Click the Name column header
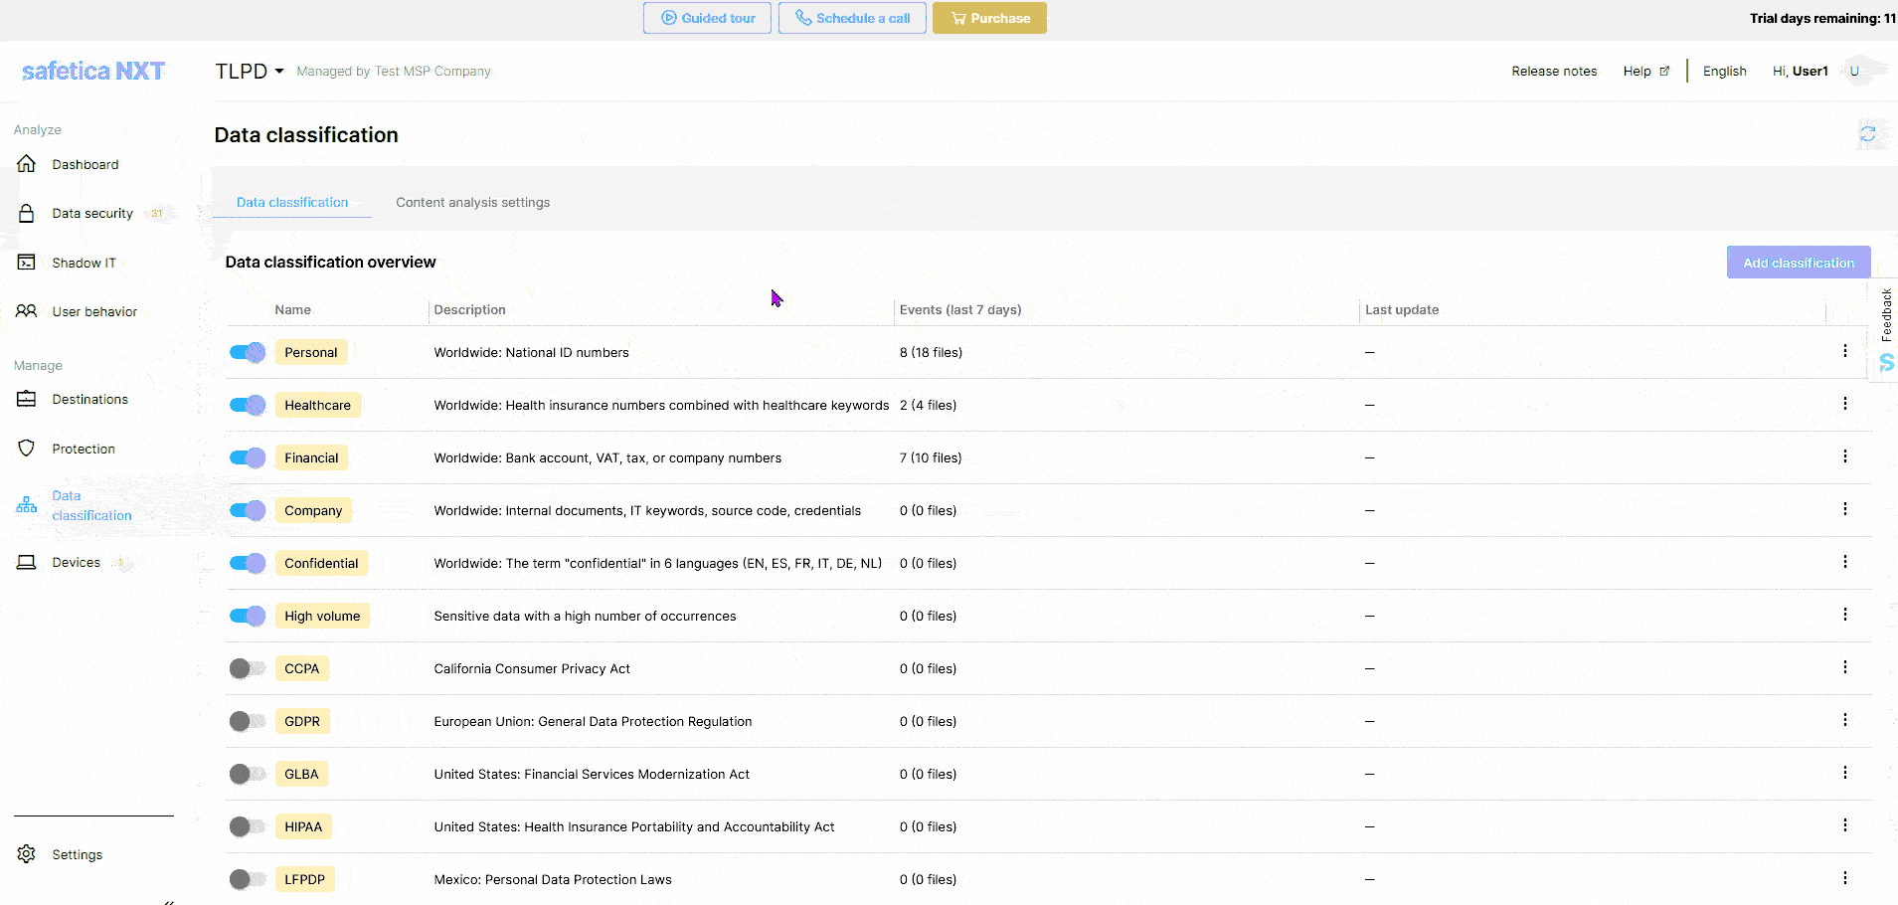 (x=292, y=309)
